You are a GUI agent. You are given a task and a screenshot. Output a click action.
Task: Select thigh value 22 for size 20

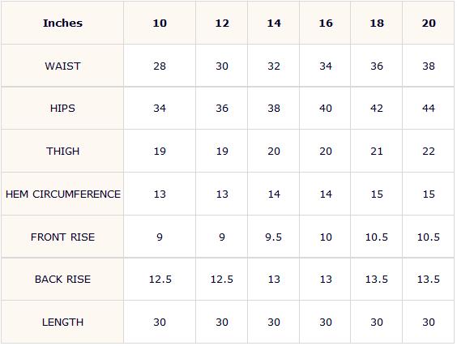(x=429, y=152)
